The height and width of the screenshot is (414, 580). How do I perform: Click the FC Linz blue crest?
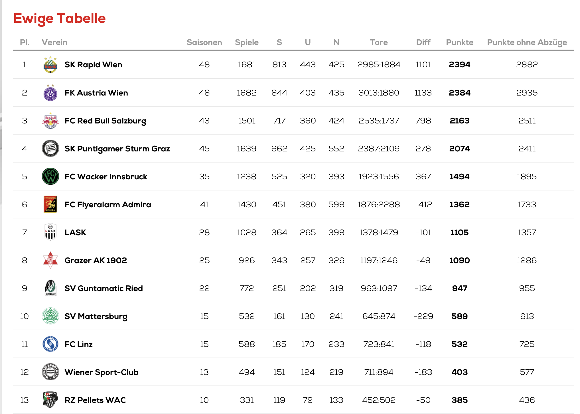[x=50, y=344]
